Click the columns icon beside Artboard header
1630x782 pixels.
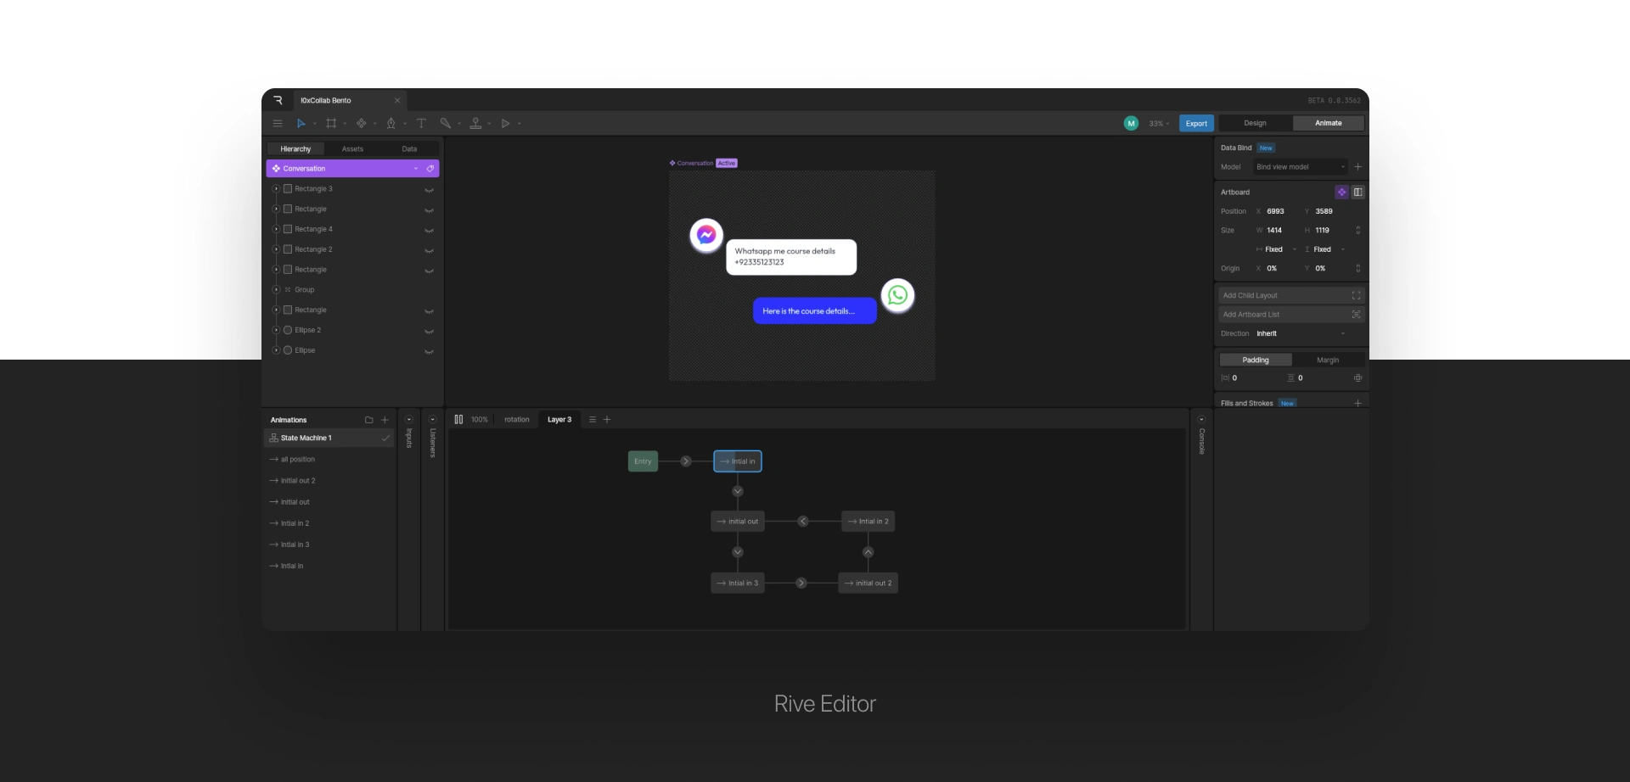click(x=1358, y=193)
